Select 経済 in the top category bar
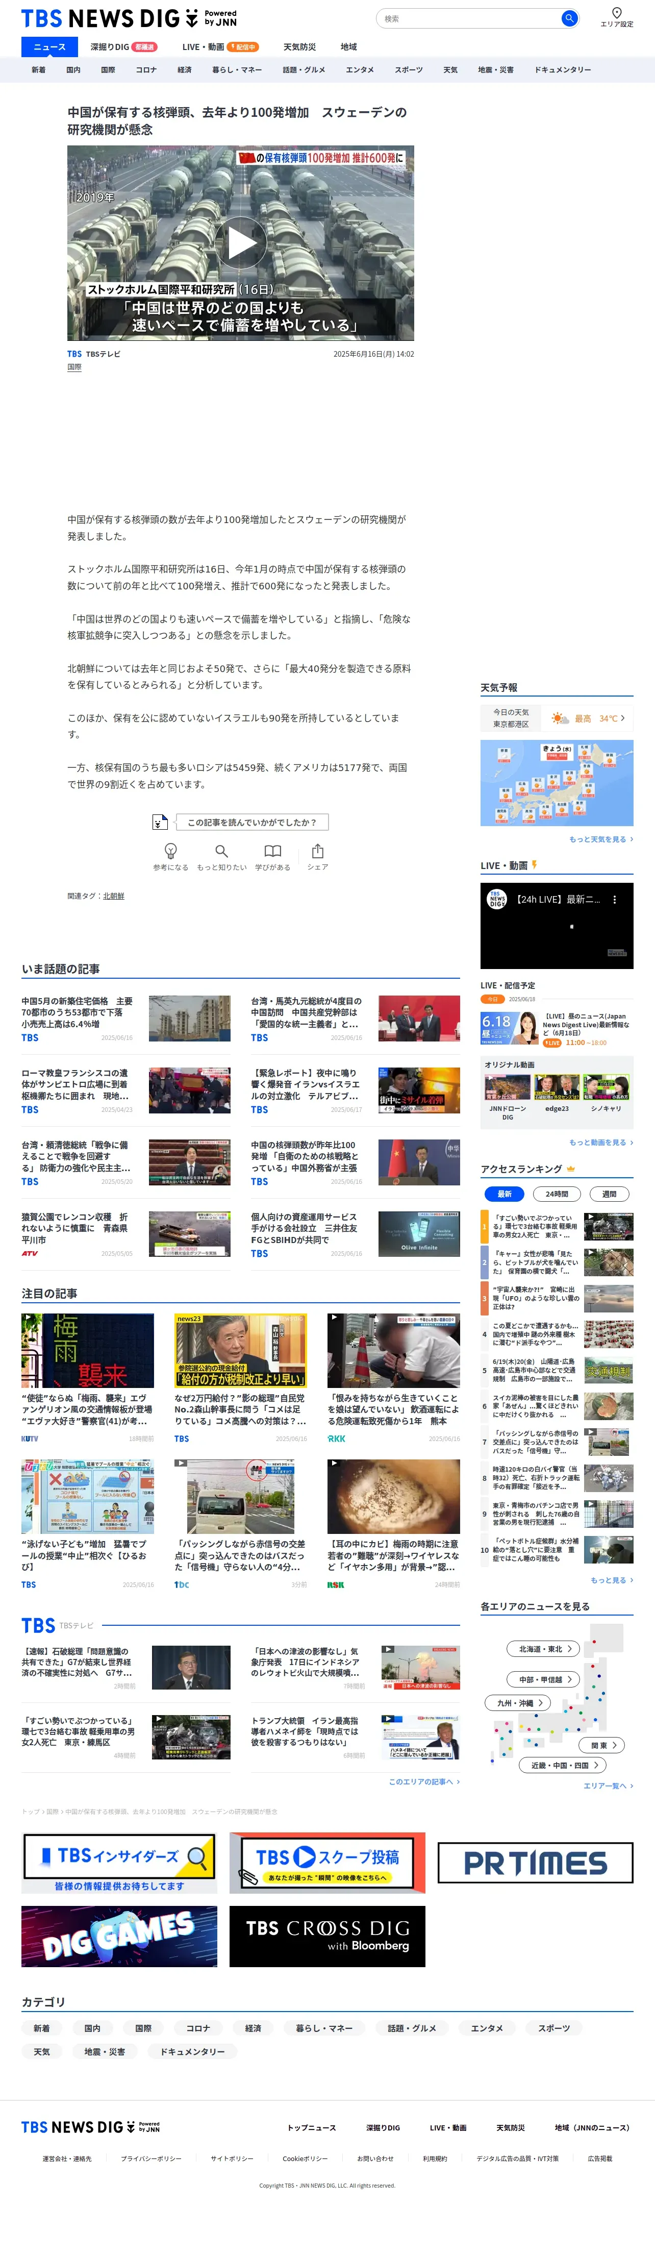The width and height of the screenshot is (655, 2257). coord(185,69)
